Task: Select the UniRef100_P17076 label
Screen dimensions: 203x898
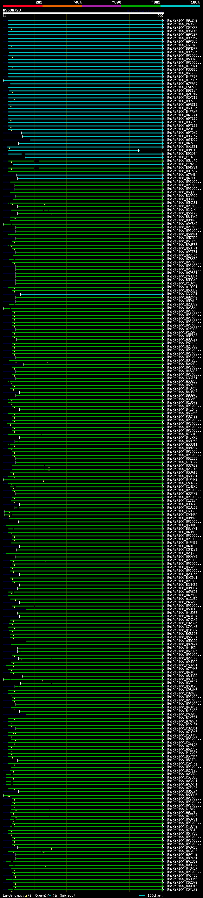Action: (182, 753)
